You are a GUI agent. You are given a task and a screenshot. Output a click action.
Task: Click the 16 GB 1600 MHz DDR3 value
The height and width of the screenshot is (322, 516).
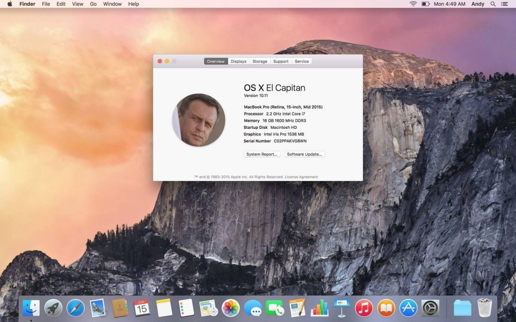[284, 121]
